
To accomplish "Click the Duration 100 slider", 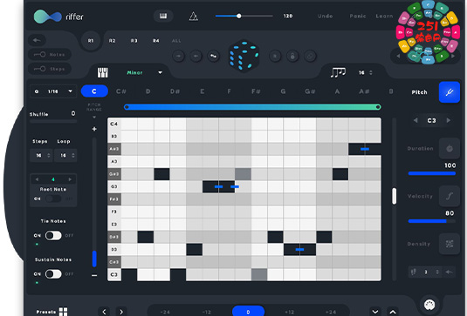I will tap(431, 173).
